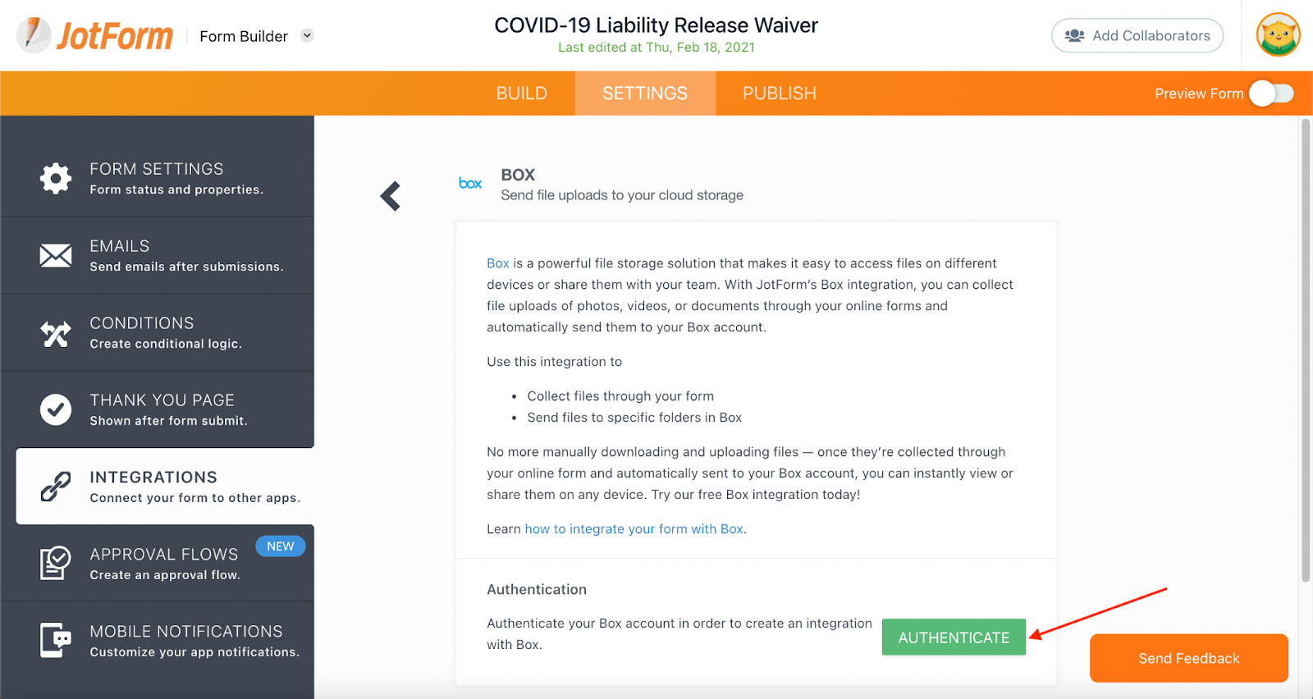Expand the Form Builder dropdown arrow
This screenshot has height=699, width=1313.
[307, 35]
